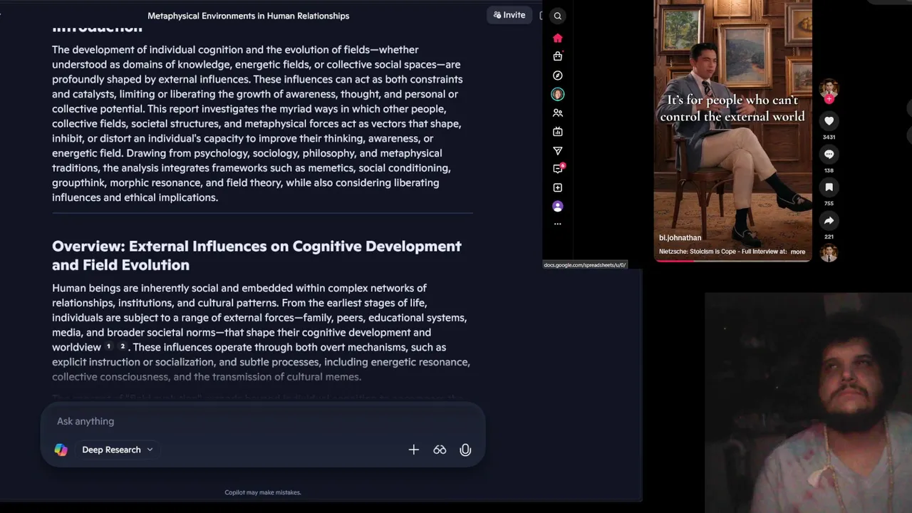Open the Friends icon in TikTok sidebar
912x513 pixels.
558,113
